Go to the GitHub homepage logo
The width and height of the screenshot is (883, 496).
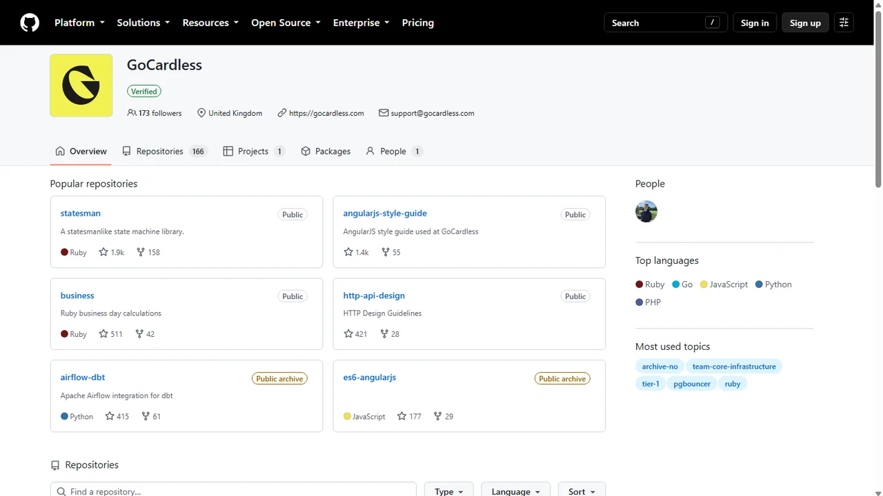click(30, 23)
